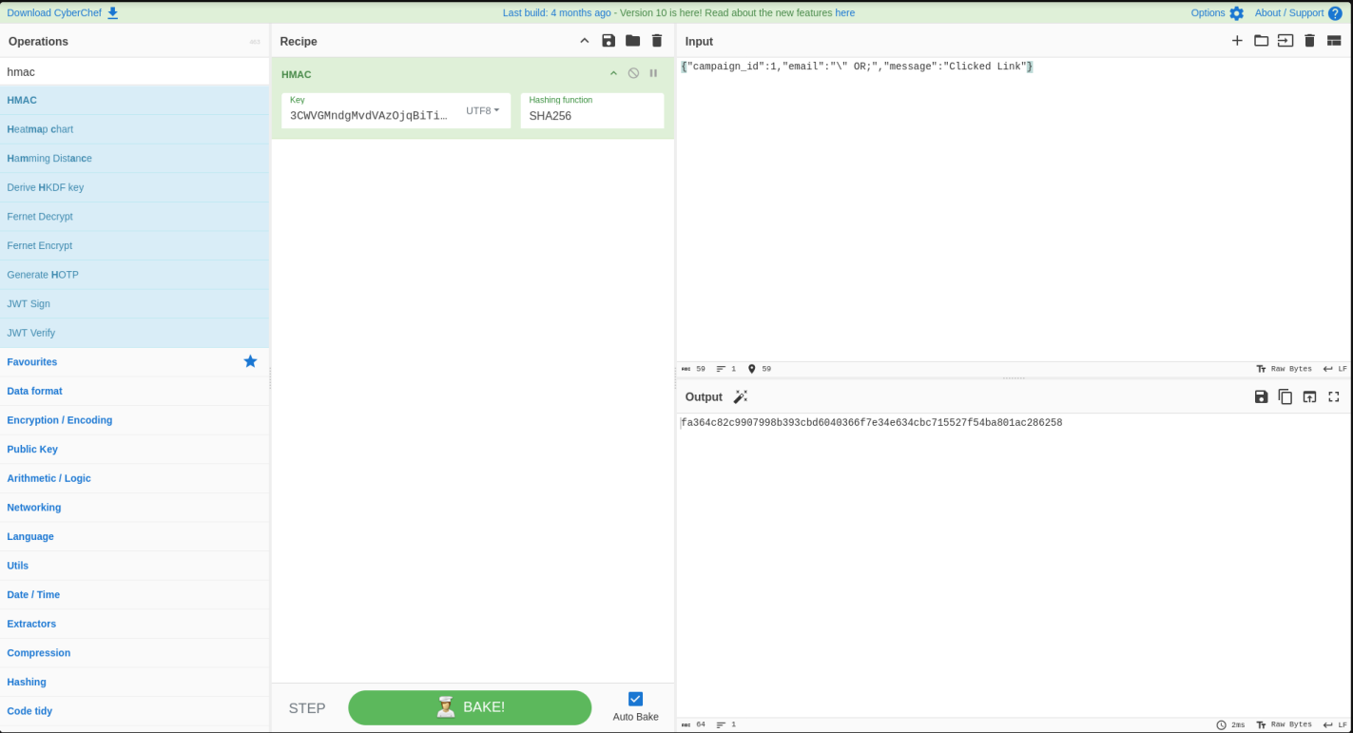Save the recipe using the disk icon
The height and width of the screenshot is (733, 1353).
pos(609,41)
